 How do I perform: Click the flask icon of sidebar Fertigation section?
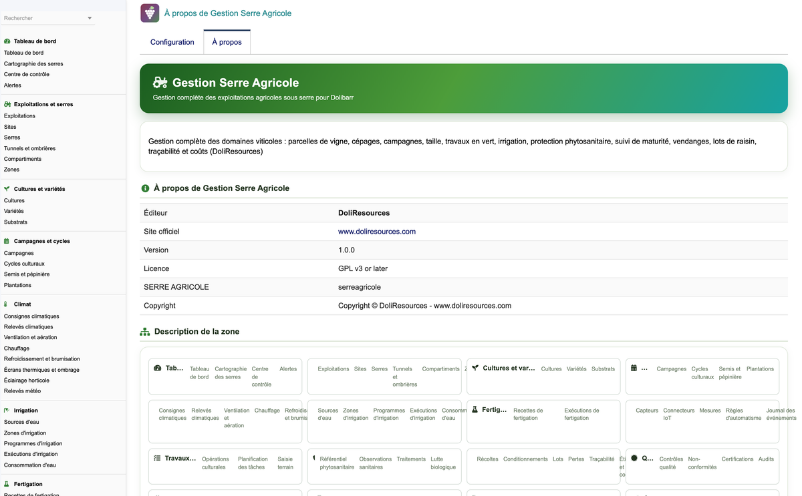tap(7, 484)
